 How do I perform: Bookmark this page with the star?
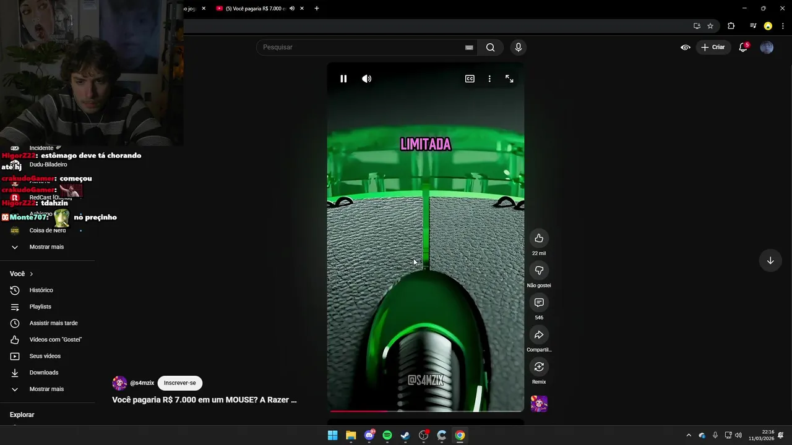click(710, 26)
